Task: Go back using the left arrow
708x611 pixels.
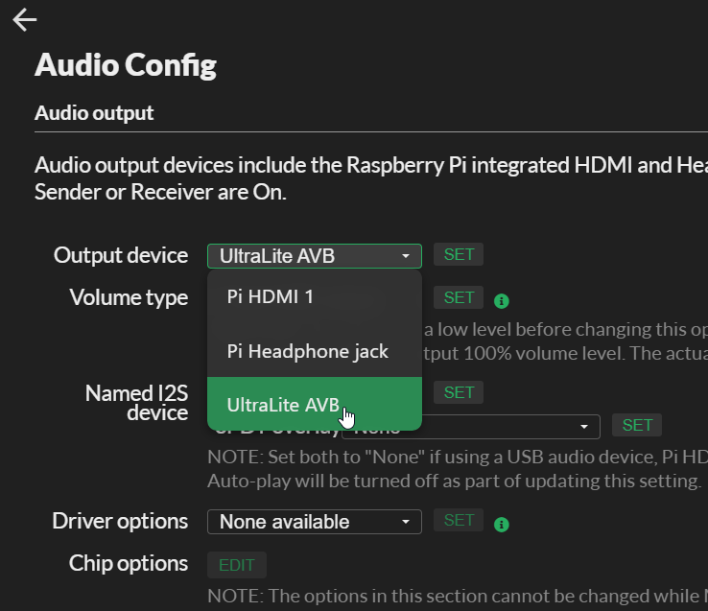Action: tap(25, 20)
